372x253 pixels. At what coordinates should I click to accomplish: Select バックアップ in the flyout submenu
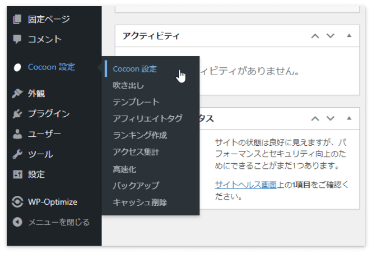pos(136,186)
